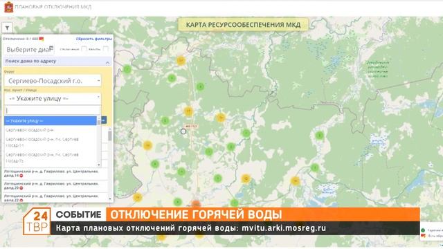Open the Сергиево-Посадский г.о. district dropdown
Viewport: 443px width, 249px height.
pos(53,81)
